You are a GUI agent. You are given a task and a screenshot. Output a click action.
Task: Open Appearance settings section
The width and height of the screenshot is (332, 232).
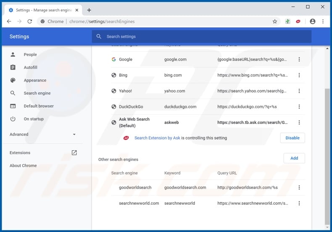coord(35,80)
